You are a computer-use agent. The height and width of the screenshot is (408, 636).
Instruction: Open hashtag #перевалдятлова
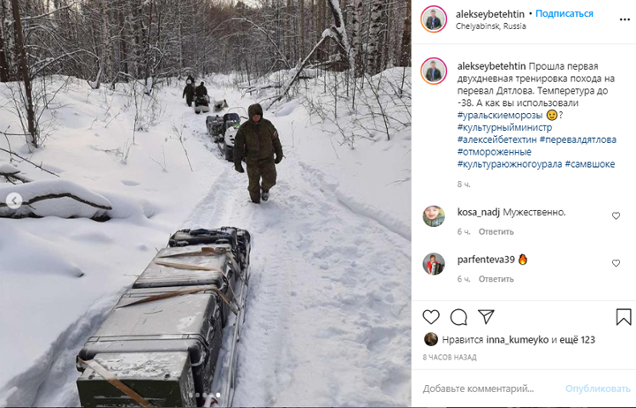click(x=578, y=140)
